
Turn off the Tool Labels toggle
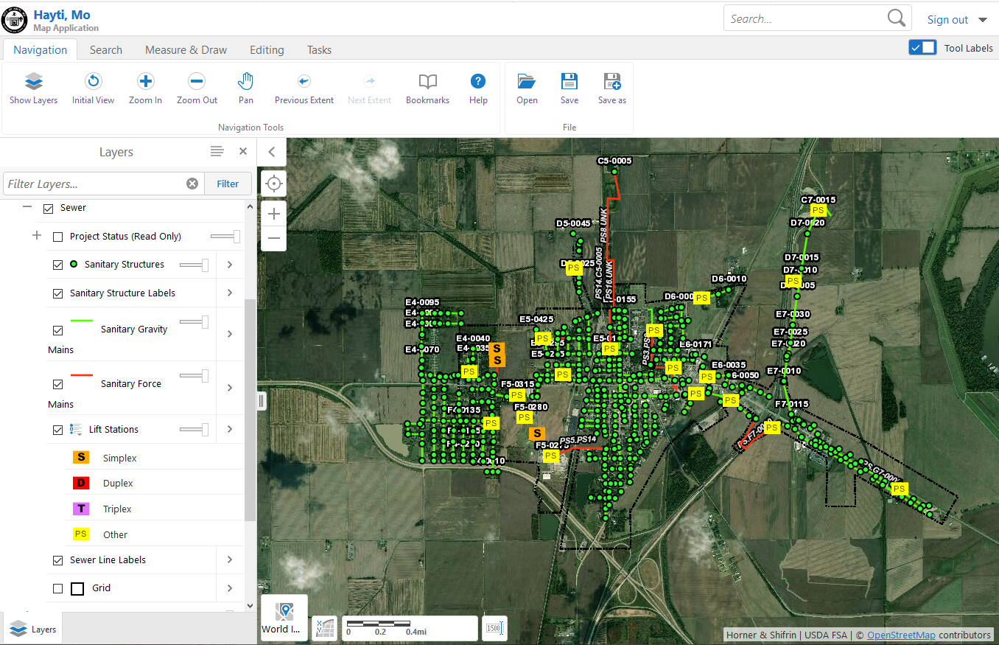tap(922, 48)
